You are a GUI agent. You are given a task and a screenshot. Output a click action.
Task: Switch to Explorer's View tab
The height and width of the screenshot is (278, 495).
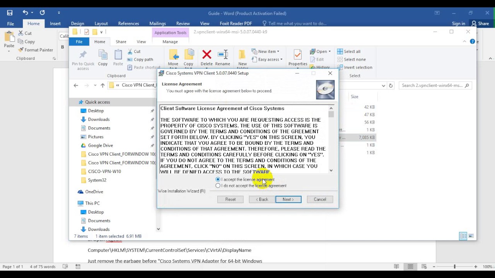coord(141,42)
